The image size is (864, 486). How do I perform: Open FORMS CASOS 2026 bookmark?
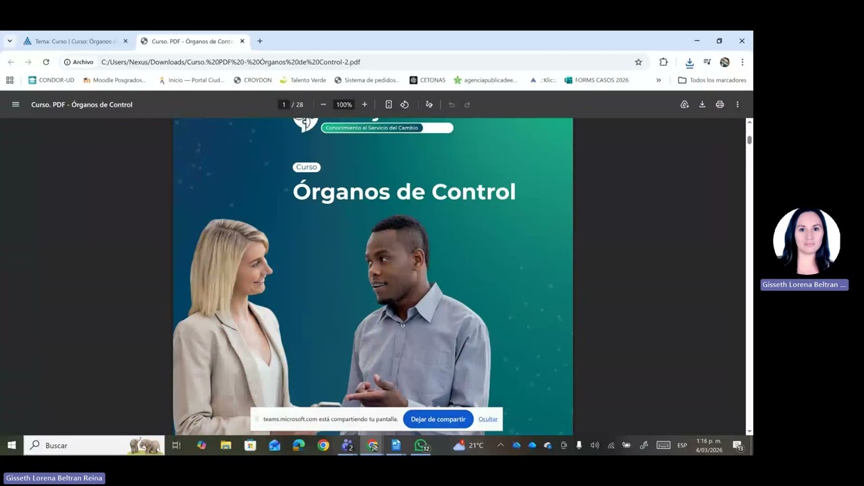[596, 80]
